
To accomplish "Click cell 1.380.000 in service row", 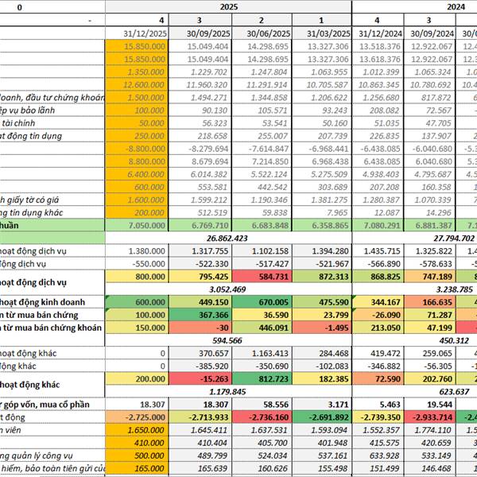I will coord(137,250).
